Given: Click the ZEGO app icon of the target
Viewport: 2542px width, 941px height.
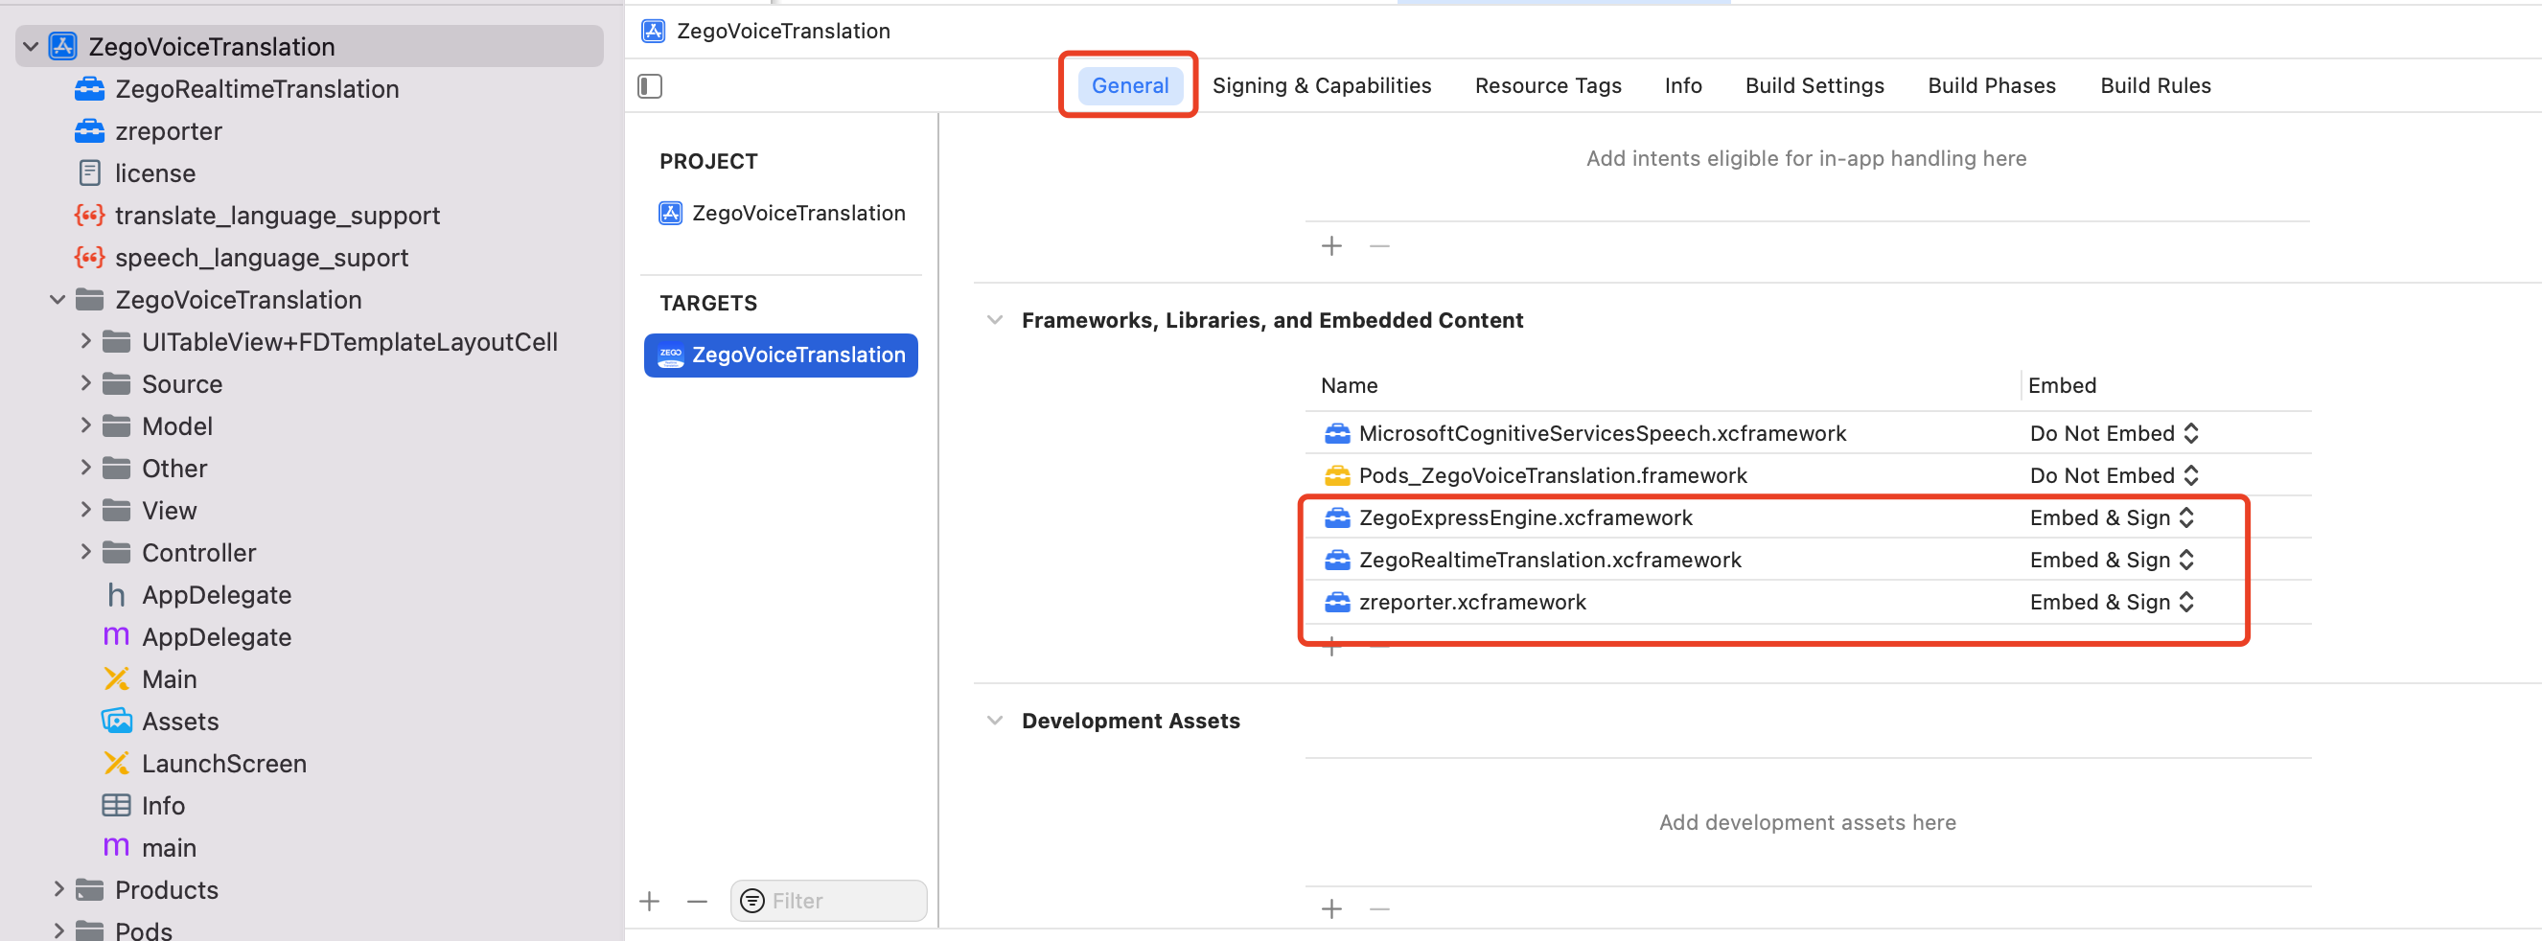Looking at the screenshot, I should point(671,356).
